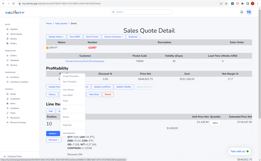Image resolution: width=261 pixels, height=161 pixels.
Task: Select Save Template from context menu
Action: [70, 82]
